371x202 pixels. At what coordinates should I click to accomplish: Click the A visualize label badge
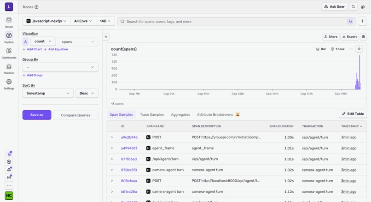[x=26, y=42]
